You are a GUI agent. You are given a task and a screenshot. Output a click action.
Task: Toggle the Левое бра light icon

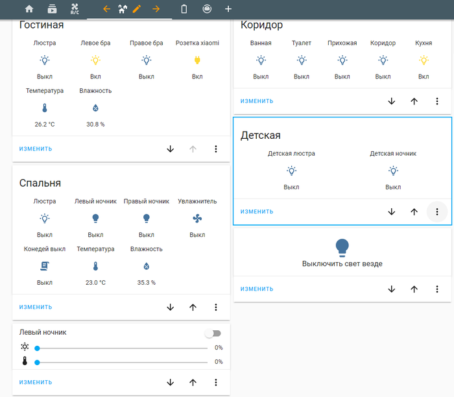pos(95,60)
